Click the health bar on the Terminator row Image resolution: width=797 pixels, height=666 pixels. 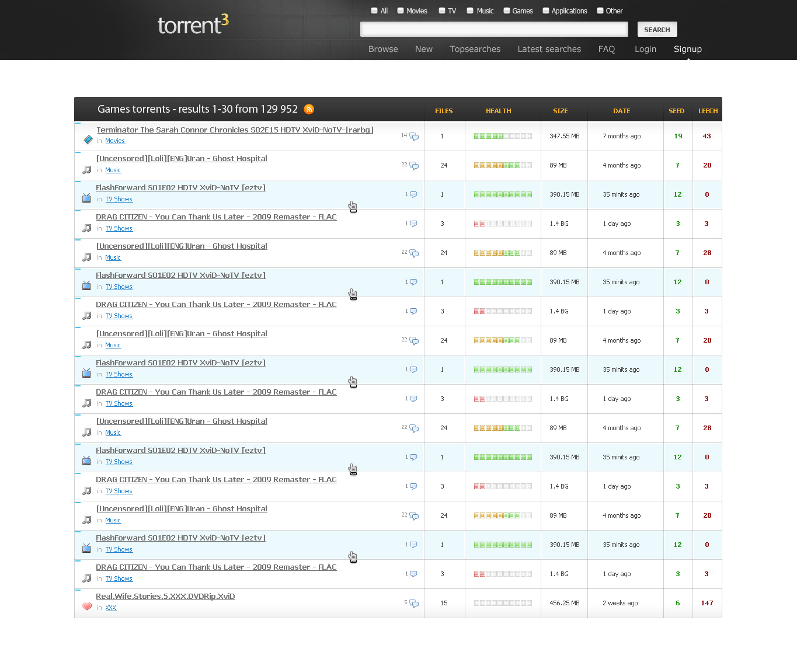(502, 135)
